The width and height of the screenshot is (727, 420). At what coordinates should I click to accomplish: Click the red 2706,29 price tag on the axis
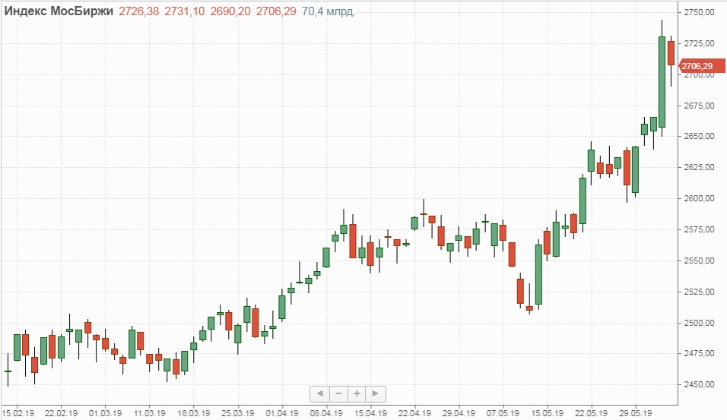coord(697,67)
